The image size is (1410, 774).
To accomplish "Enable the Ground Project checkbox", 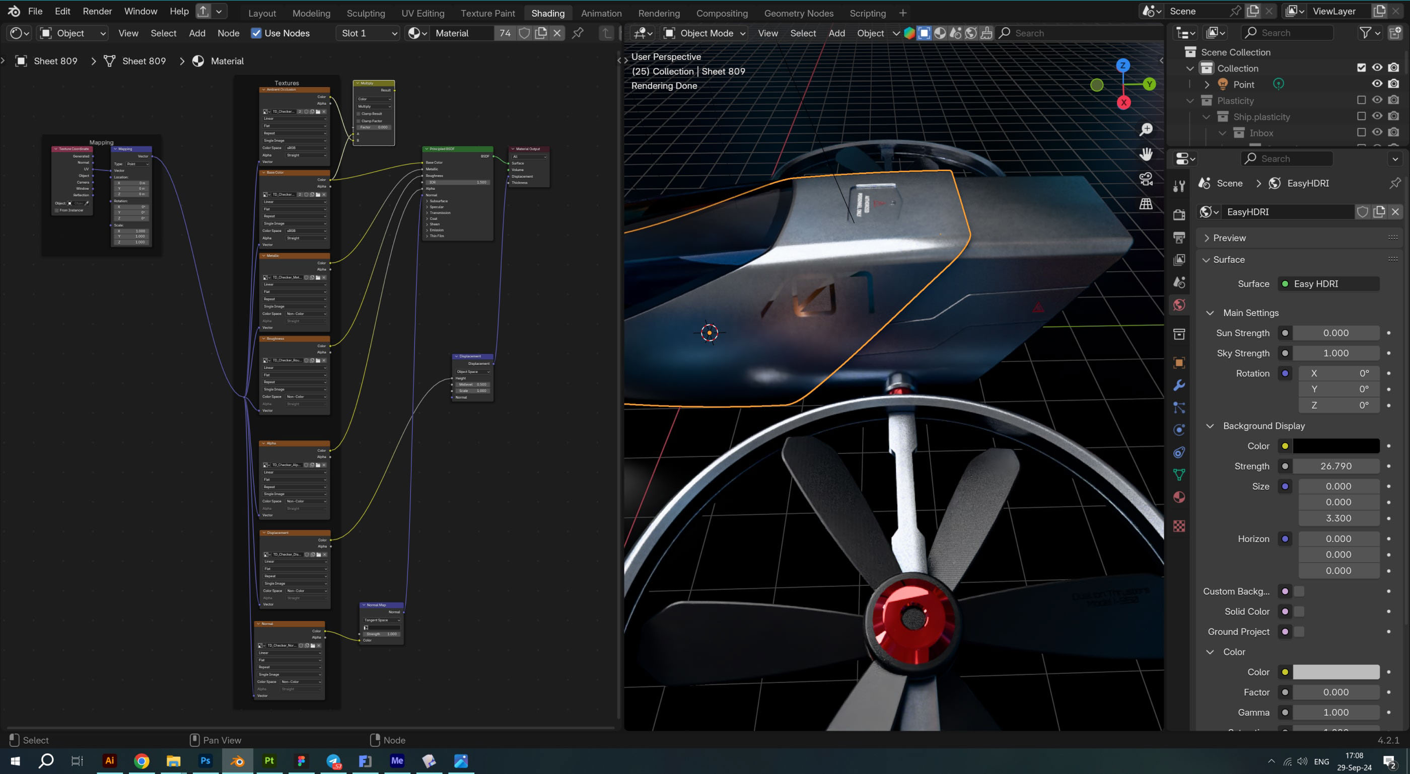I will click(1299, 632).
